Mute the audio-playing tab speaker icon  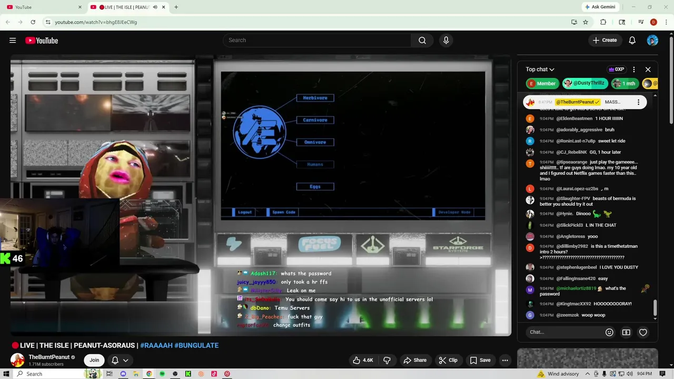pyautogui.click(x=155, y=7)
